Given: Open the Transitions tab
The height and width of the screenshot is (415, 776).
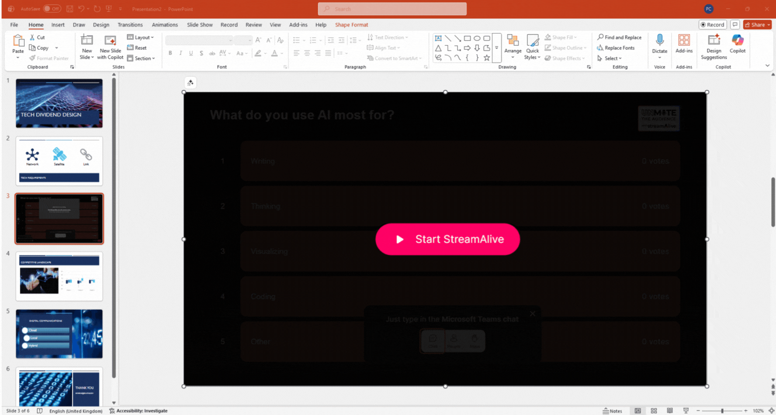Looking at the screenshot, I should [x=130, y=25].
